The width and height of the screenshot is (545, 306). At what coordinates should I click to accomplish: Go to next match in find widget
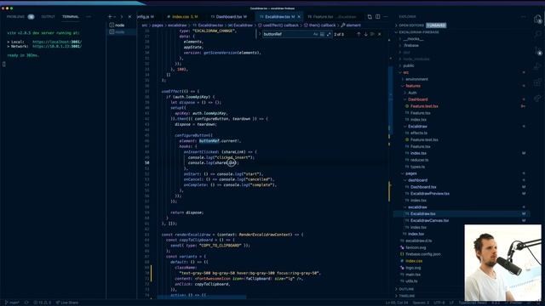(365, 34)
